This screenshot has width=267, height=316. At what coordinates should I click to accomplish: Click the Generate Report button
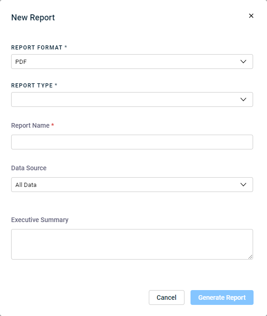[x=222, y=297]
